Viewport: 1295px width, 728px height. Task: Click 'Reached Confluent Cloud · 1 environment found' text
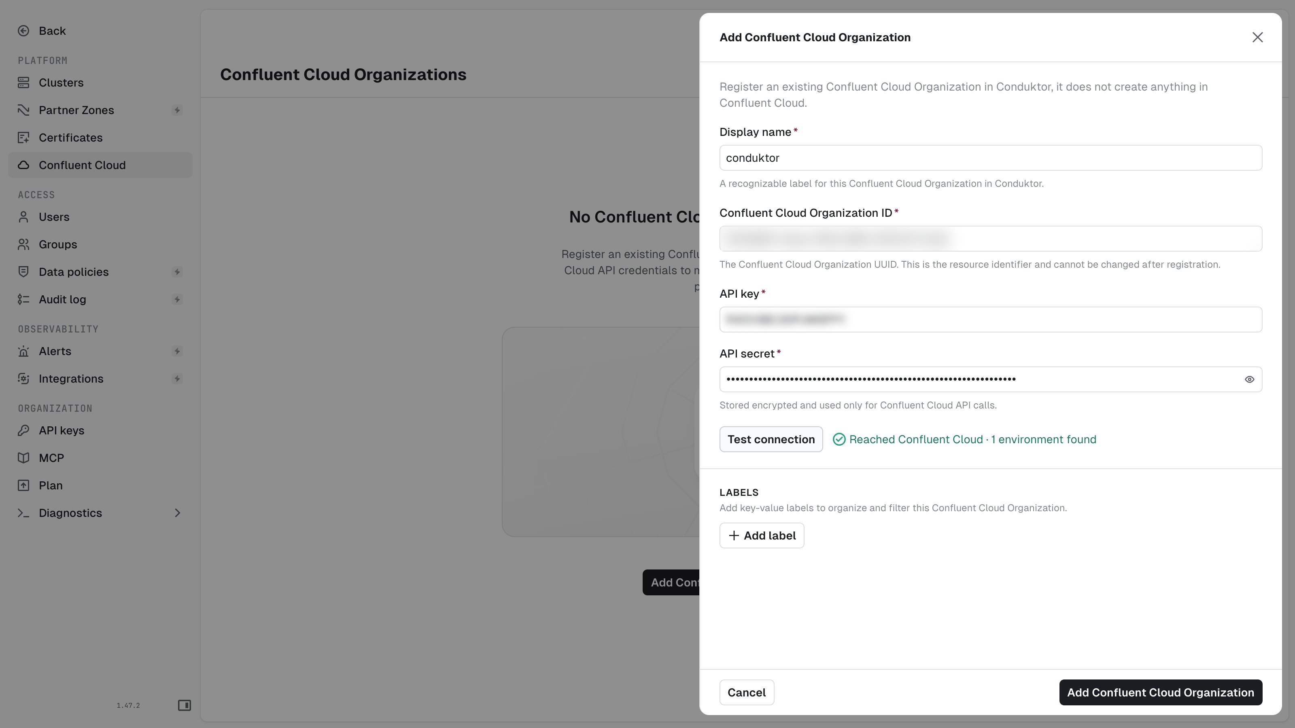coord(972,440)
